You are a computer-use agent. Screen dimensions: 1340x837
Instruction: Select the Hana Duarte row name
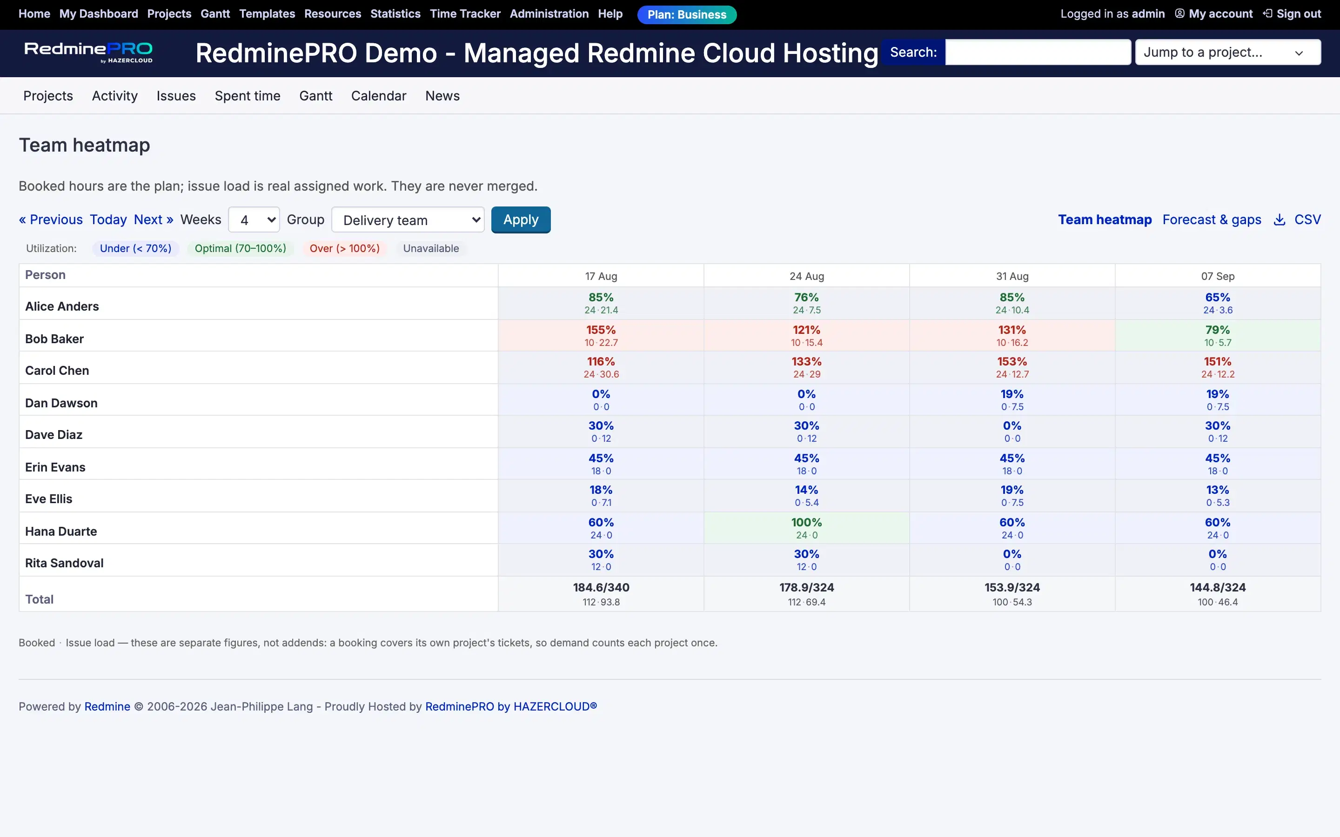point(61,531)
